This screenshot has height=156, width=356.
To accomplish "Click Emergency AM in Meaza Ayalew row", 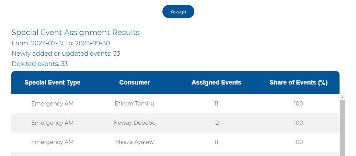I will click(x=53, y=142).
